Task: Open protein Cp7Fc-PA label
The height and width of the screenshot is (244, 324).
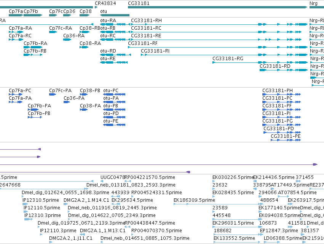Action: point(60,91)
